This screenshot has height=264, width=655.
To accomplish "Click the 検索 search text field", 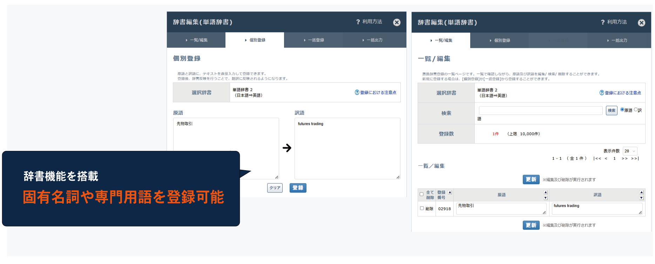I will point(541,111).
